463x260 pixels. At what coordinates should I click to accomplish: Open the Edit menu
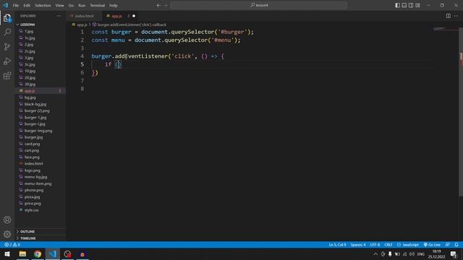(27, 5)
